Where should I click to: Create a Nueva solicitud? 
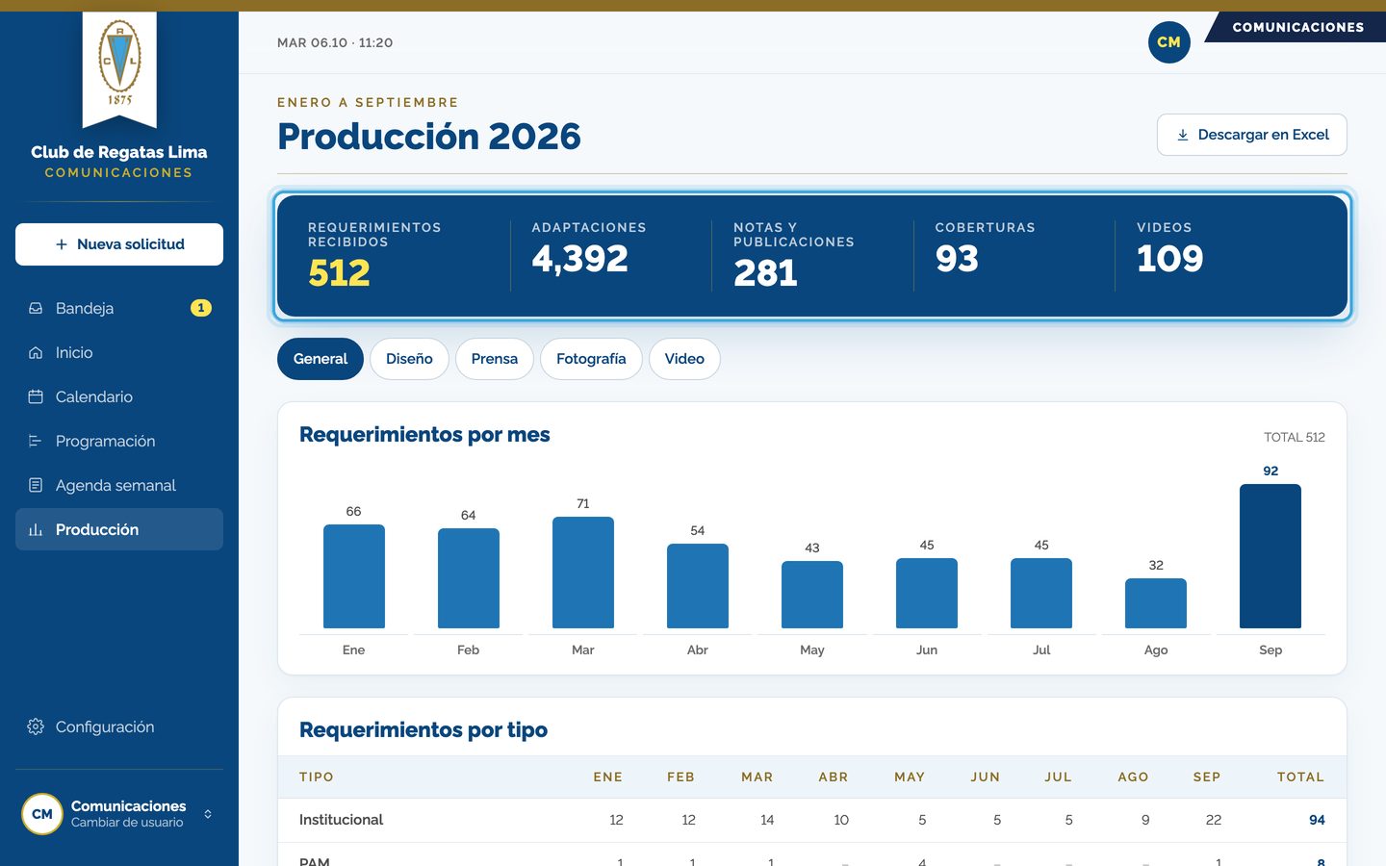click(119, 244)
